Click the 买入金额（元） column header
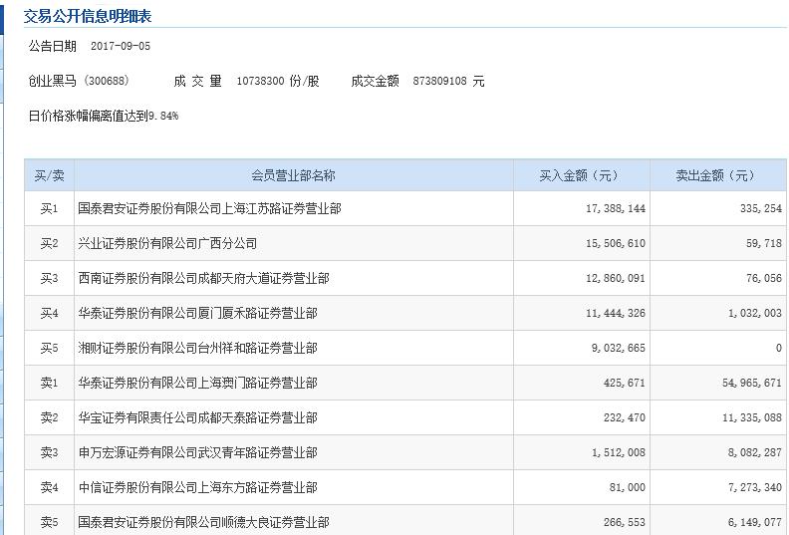The width and height of the screenshot is (789, 535). click(581, 175)
